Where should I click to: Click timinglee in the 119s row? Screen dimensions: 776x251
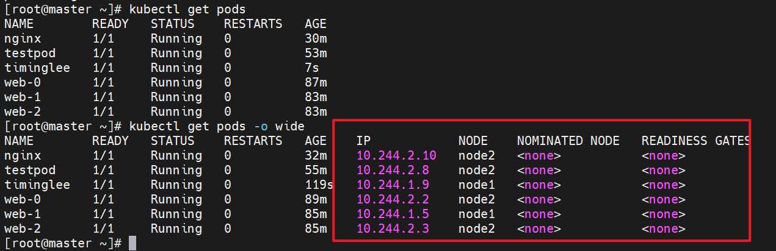[x=37, y=185]
